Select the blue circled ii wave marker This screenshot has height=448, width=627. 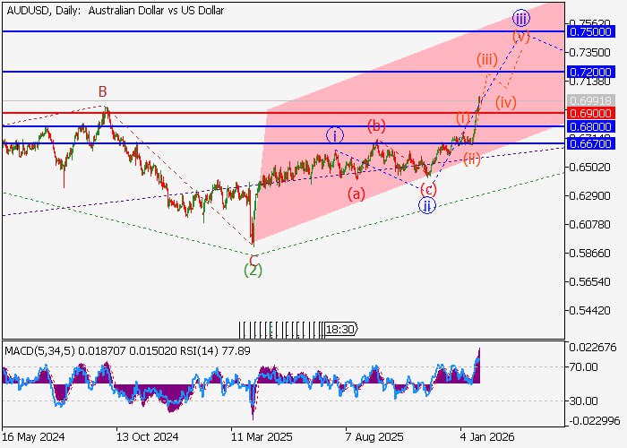[x=428, y=205]
